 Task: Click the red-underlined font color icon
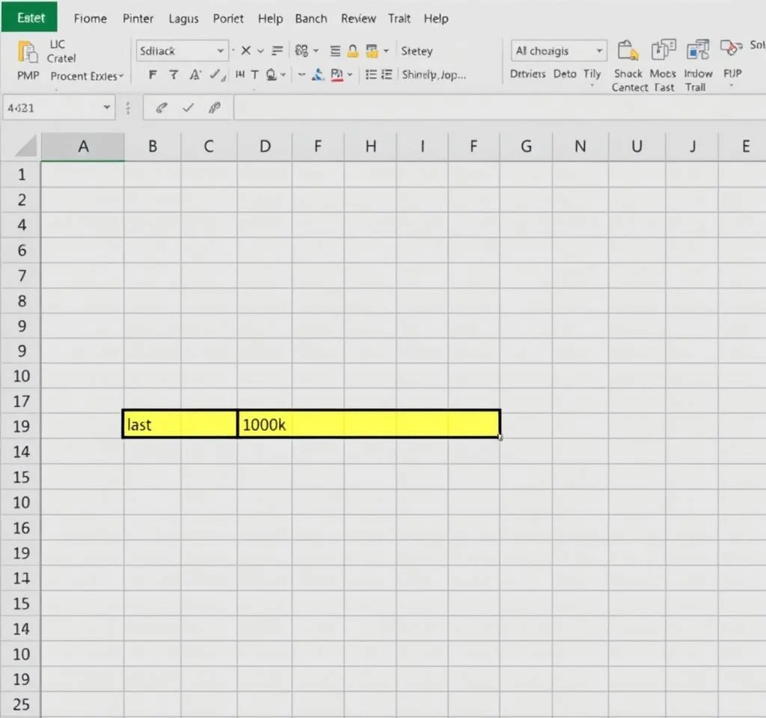click(x=336, y=74)
